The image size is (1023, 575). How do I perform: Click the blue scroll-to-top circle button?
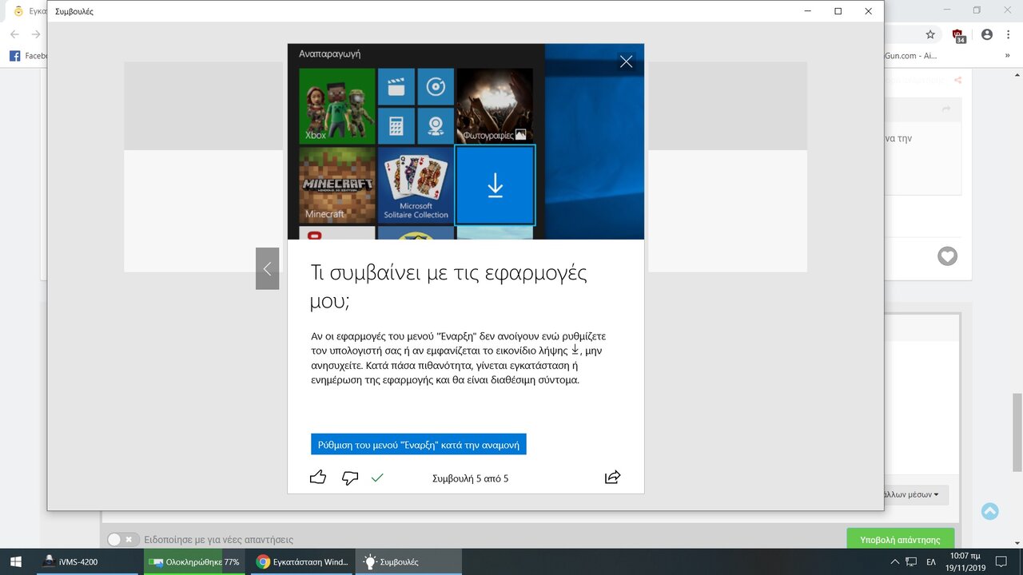[x=989, y=511]
